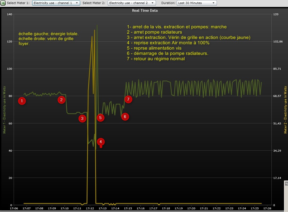Click the 'Duration:' label
Image resolution: width=288 pixels, height=212 pixels.
click(168, 3)
